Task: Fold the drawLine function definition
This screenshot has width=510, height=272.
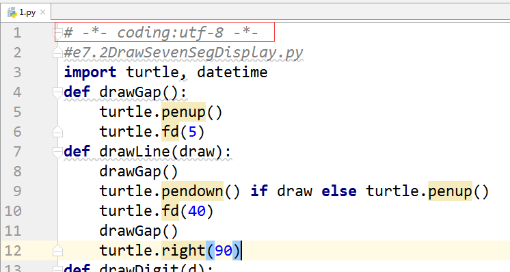Action: pyautogui.click(x=57, y=152)
